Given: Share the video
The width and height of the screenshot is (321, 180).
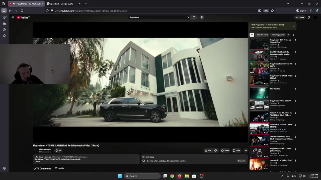Looking at the screenshot, I should (225, 150).
